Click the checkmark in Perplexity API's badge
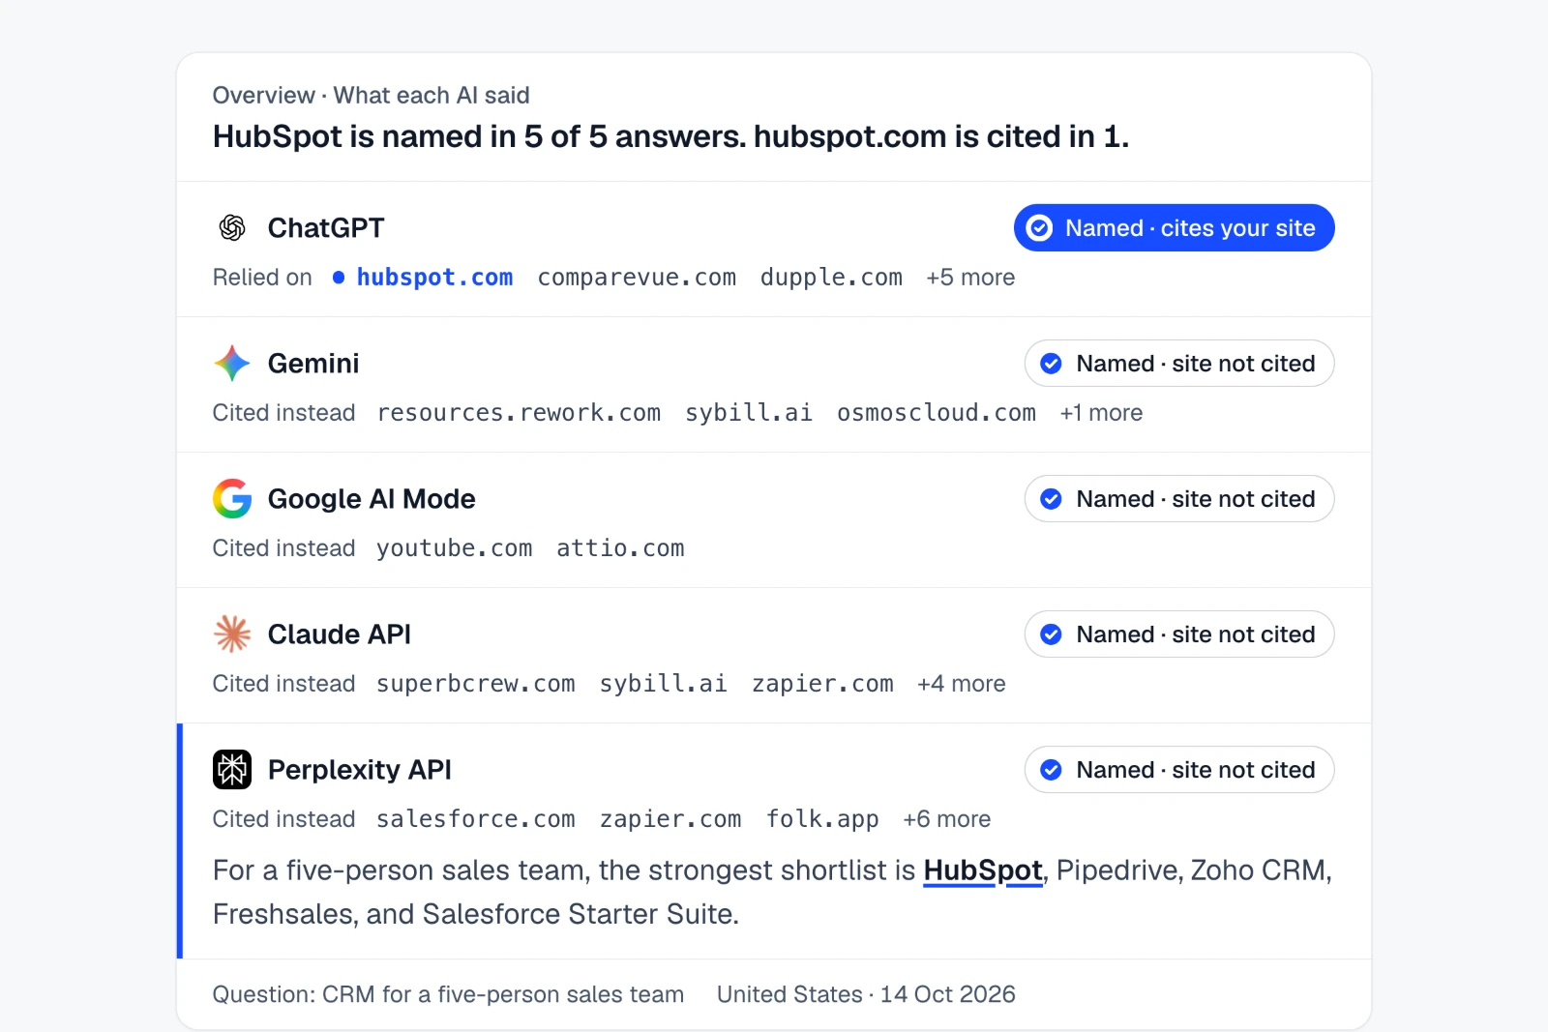 1051,770
